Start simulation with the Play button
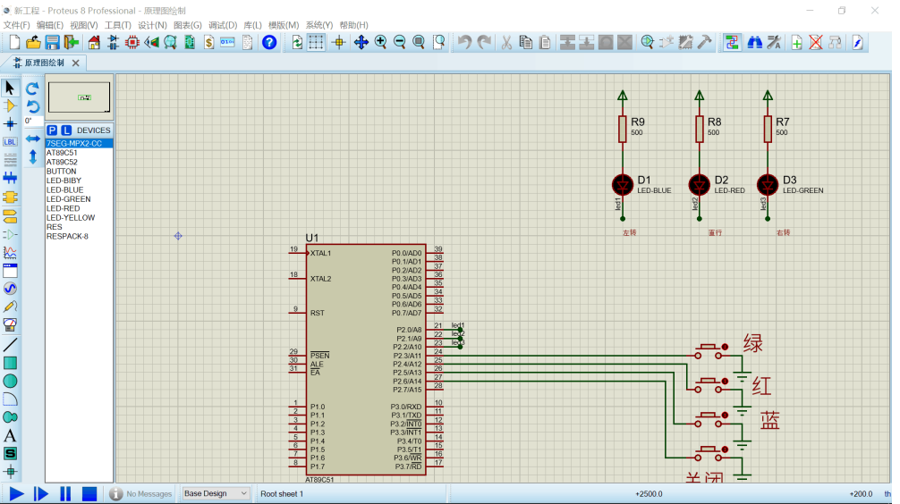 (17, 493)
